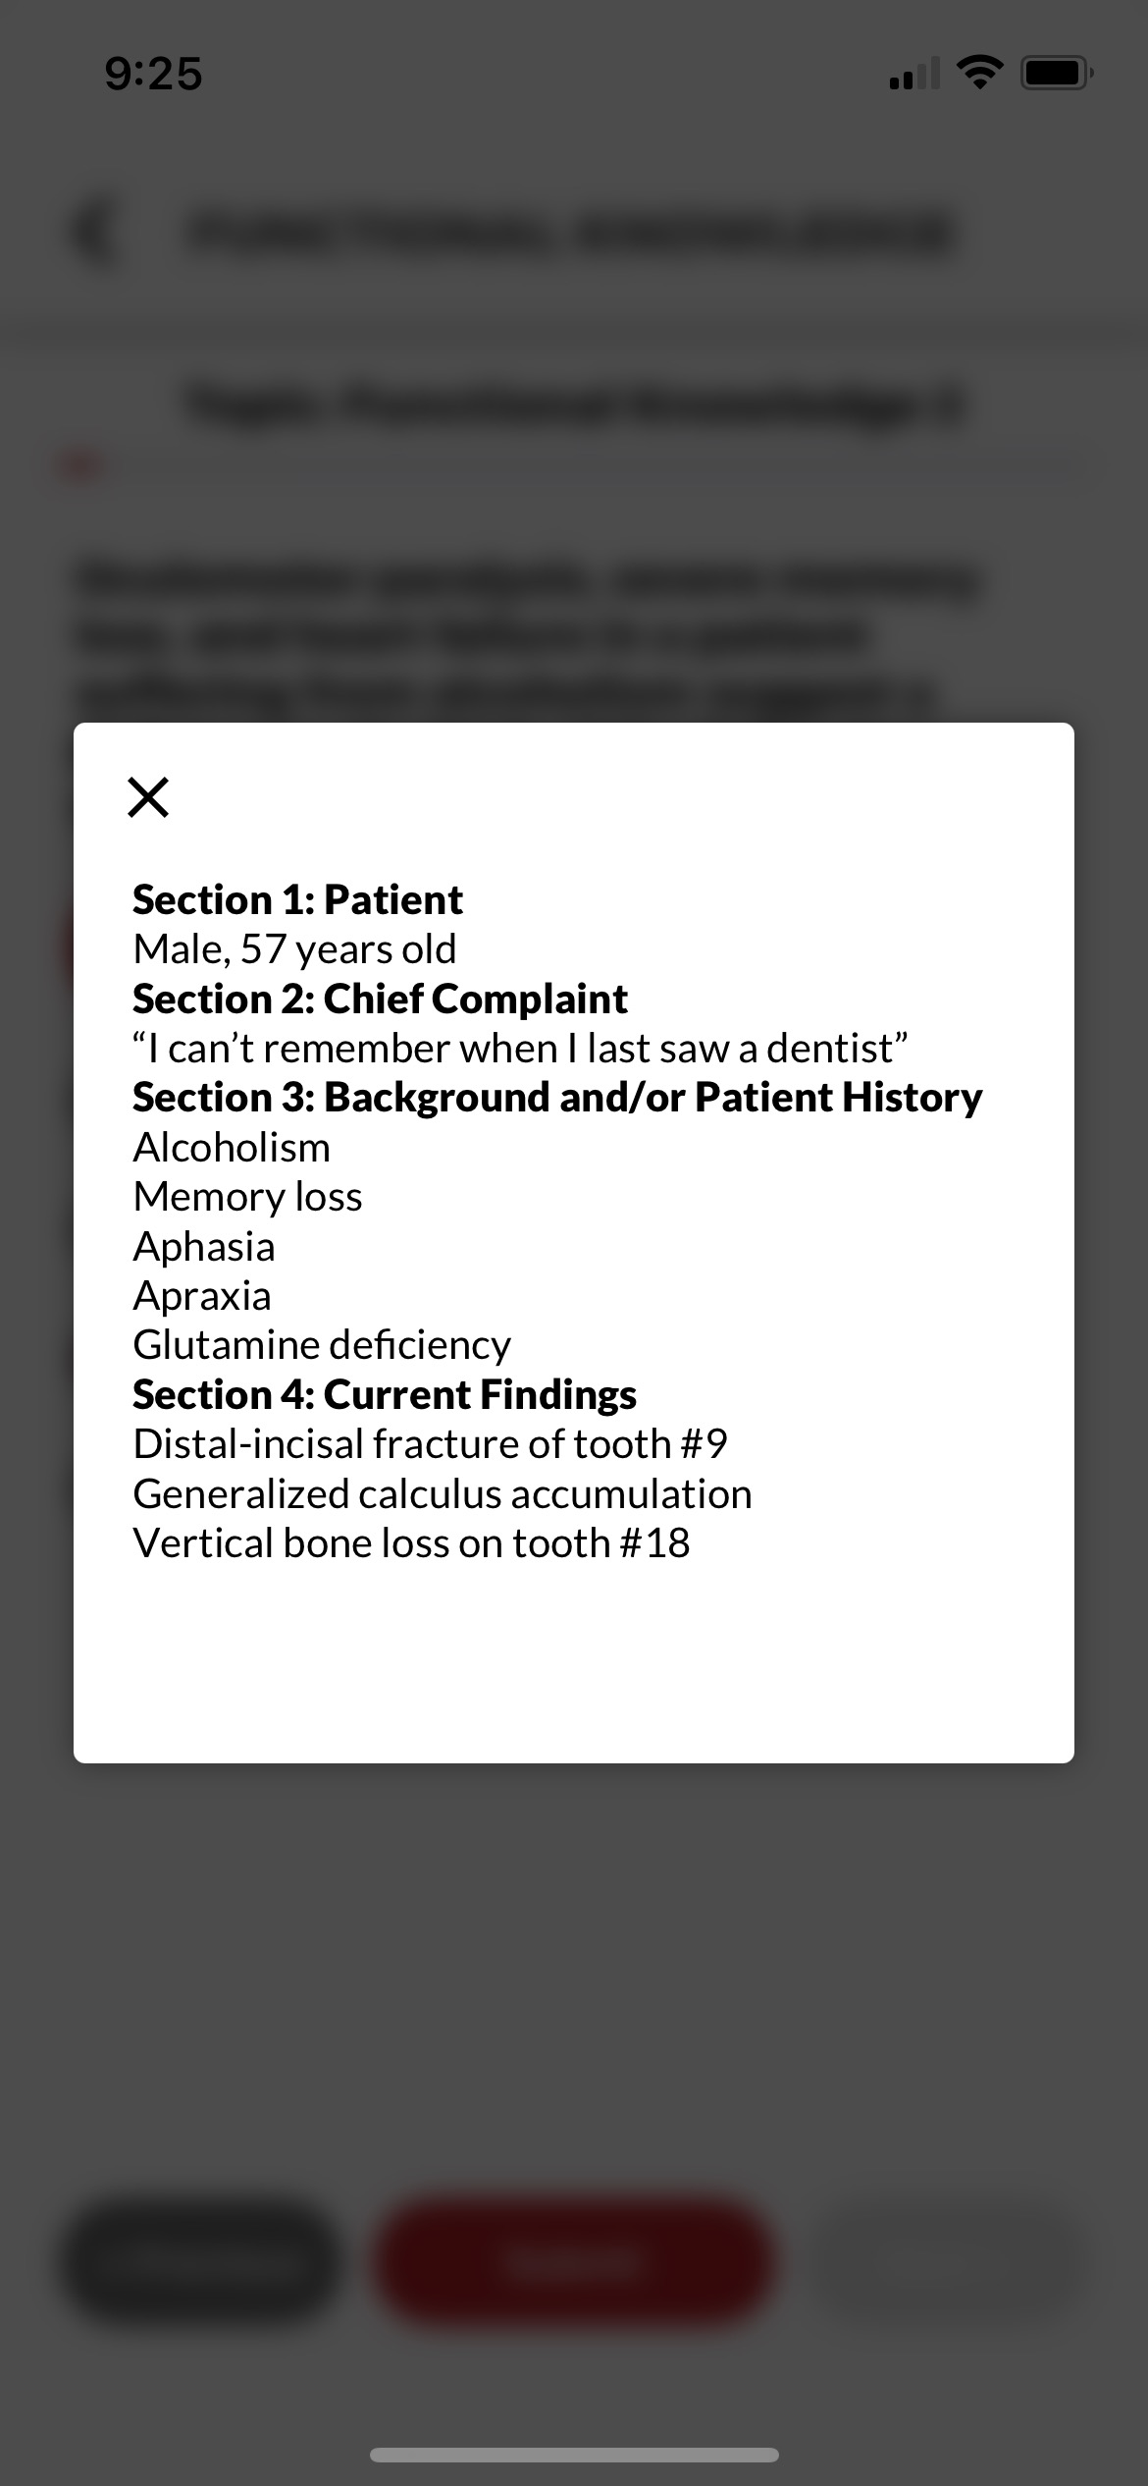Select Section 3: Background and/or Patient History heading
The height and width of the screenshot is (2486, 1148).
pyautogui.click(x=557, y=1098)
